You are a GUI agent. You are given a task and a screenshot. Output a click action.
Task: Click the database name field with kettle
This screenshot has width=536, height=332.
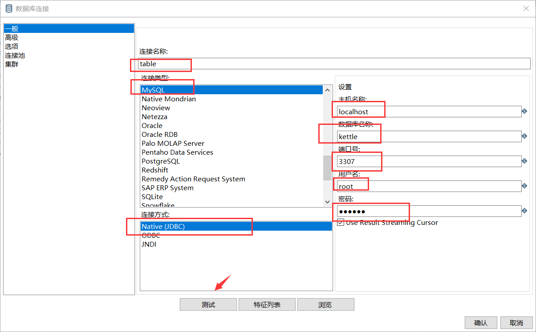click(429, 136)
